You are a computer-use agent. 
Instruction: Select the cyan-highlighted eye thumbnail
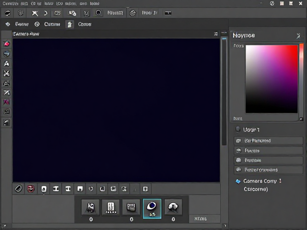pyautogui.click(x=152, y=209)
